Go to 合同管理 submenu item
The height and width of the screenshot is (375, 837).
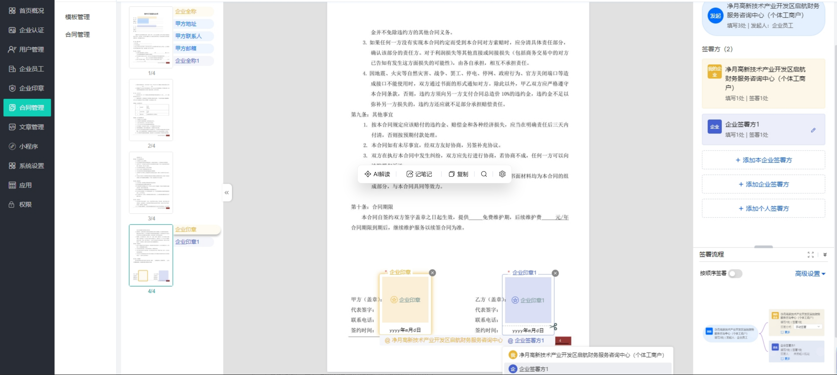77,35
